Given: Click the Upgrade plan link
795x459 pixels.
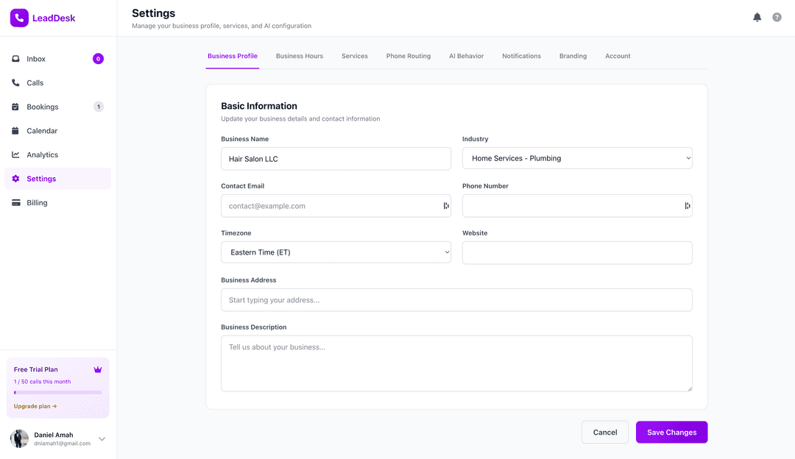Looking at the screenshot, I should point(35,406).
